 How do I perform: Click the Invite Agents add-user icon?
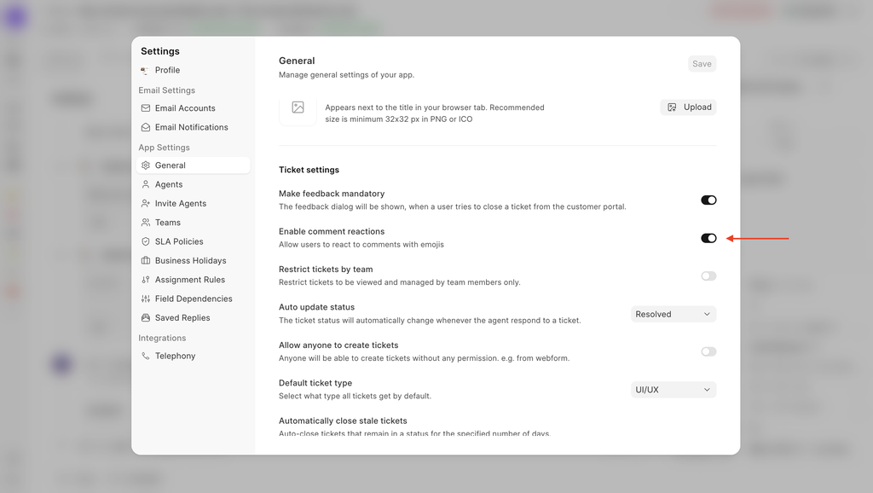pos(146,204)
